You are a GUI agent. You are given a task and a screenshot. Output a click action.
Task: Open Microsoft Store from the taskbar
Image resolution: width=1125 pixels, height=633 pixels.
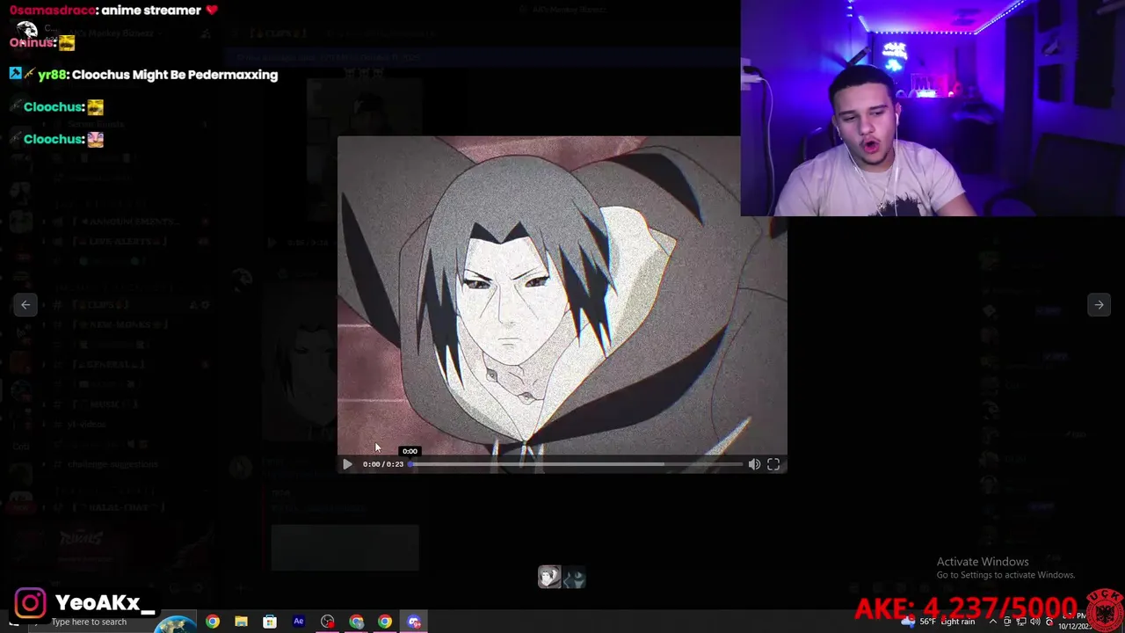[x=270, y=622]
